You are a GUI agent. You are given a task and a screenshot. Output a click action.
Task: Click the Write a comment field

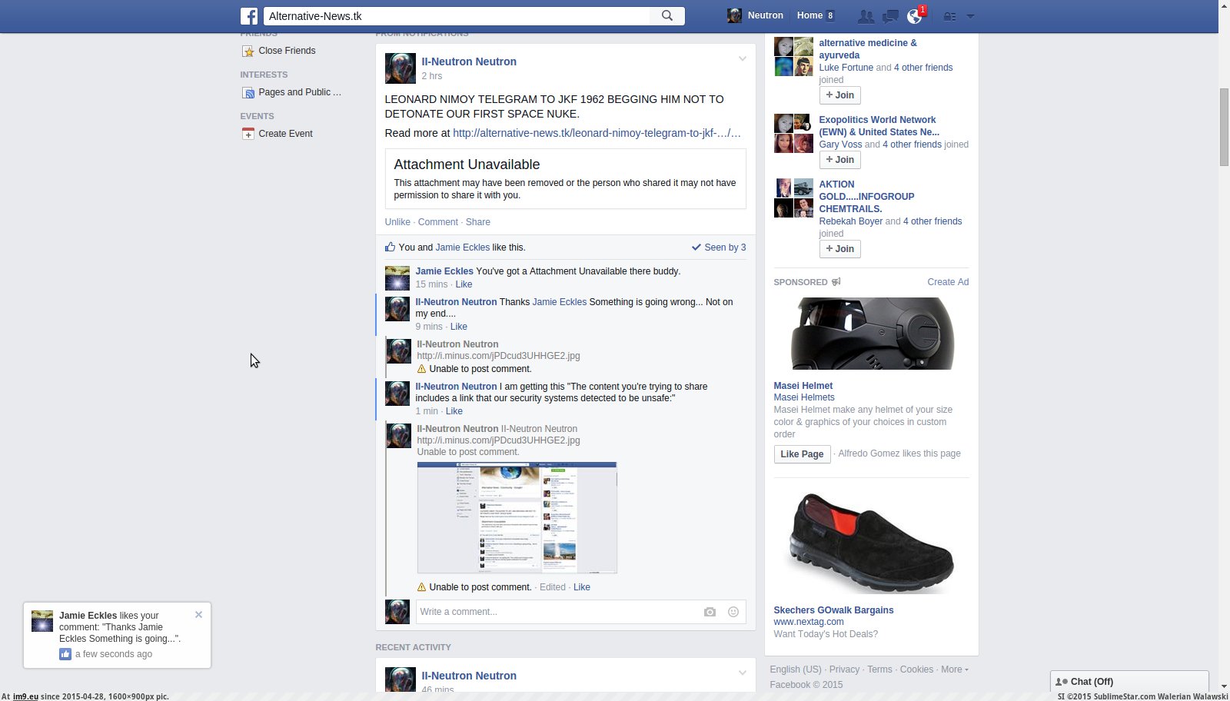[x=538, y=612]
